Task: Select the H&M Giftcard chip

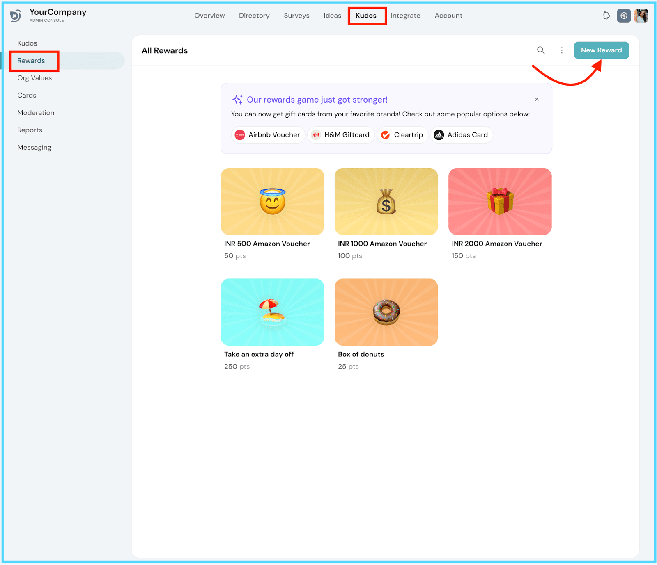Action: (341, 135)
